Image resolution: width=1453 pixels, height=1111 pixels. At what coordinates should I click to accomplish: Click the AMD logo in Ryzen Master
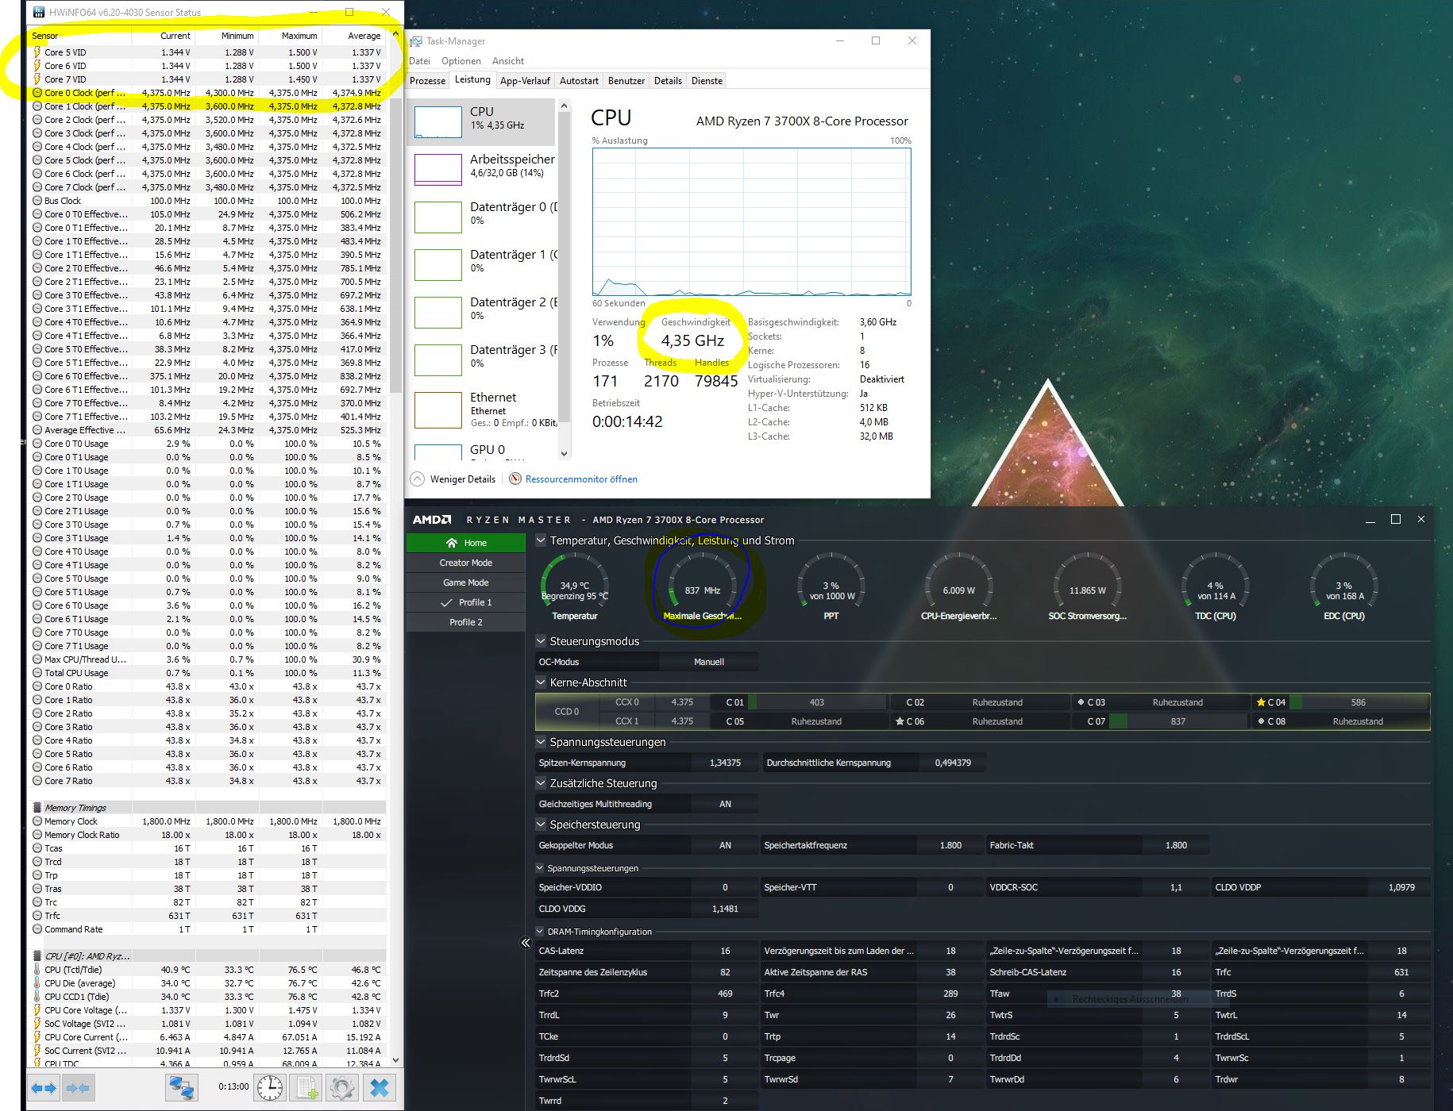432,520
